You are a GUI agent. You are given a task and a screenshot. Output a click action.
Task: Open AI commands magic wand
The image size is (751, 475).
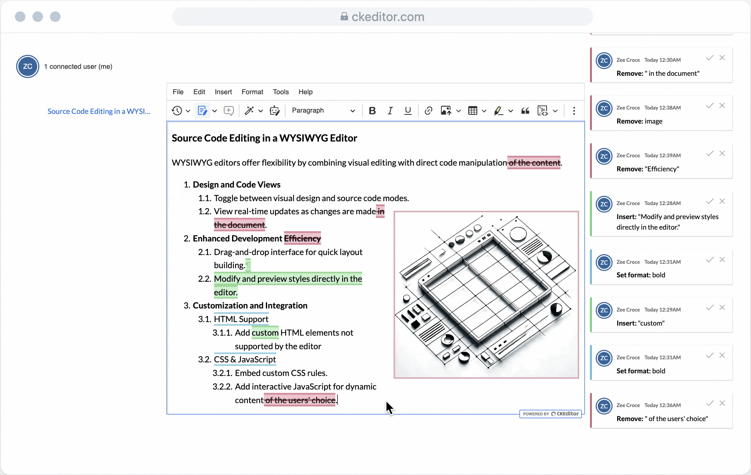tap(249, 111)
